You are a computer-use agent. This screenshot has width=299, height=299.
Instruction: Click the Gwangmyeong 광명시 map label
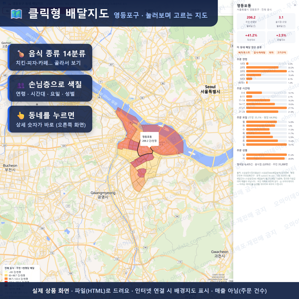tap(103, 195)
